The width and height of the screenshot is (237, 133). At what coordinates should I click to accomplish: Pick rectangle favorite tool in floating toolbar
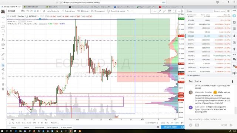(x=174, y=11)
